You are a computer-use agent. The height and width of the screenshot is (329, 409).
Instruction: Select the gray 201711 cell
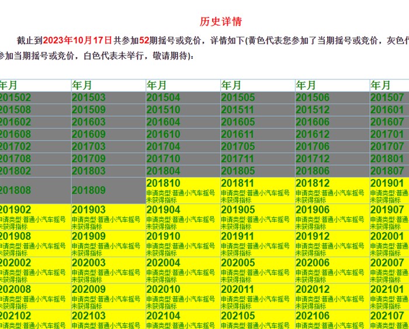pos(258,159)
